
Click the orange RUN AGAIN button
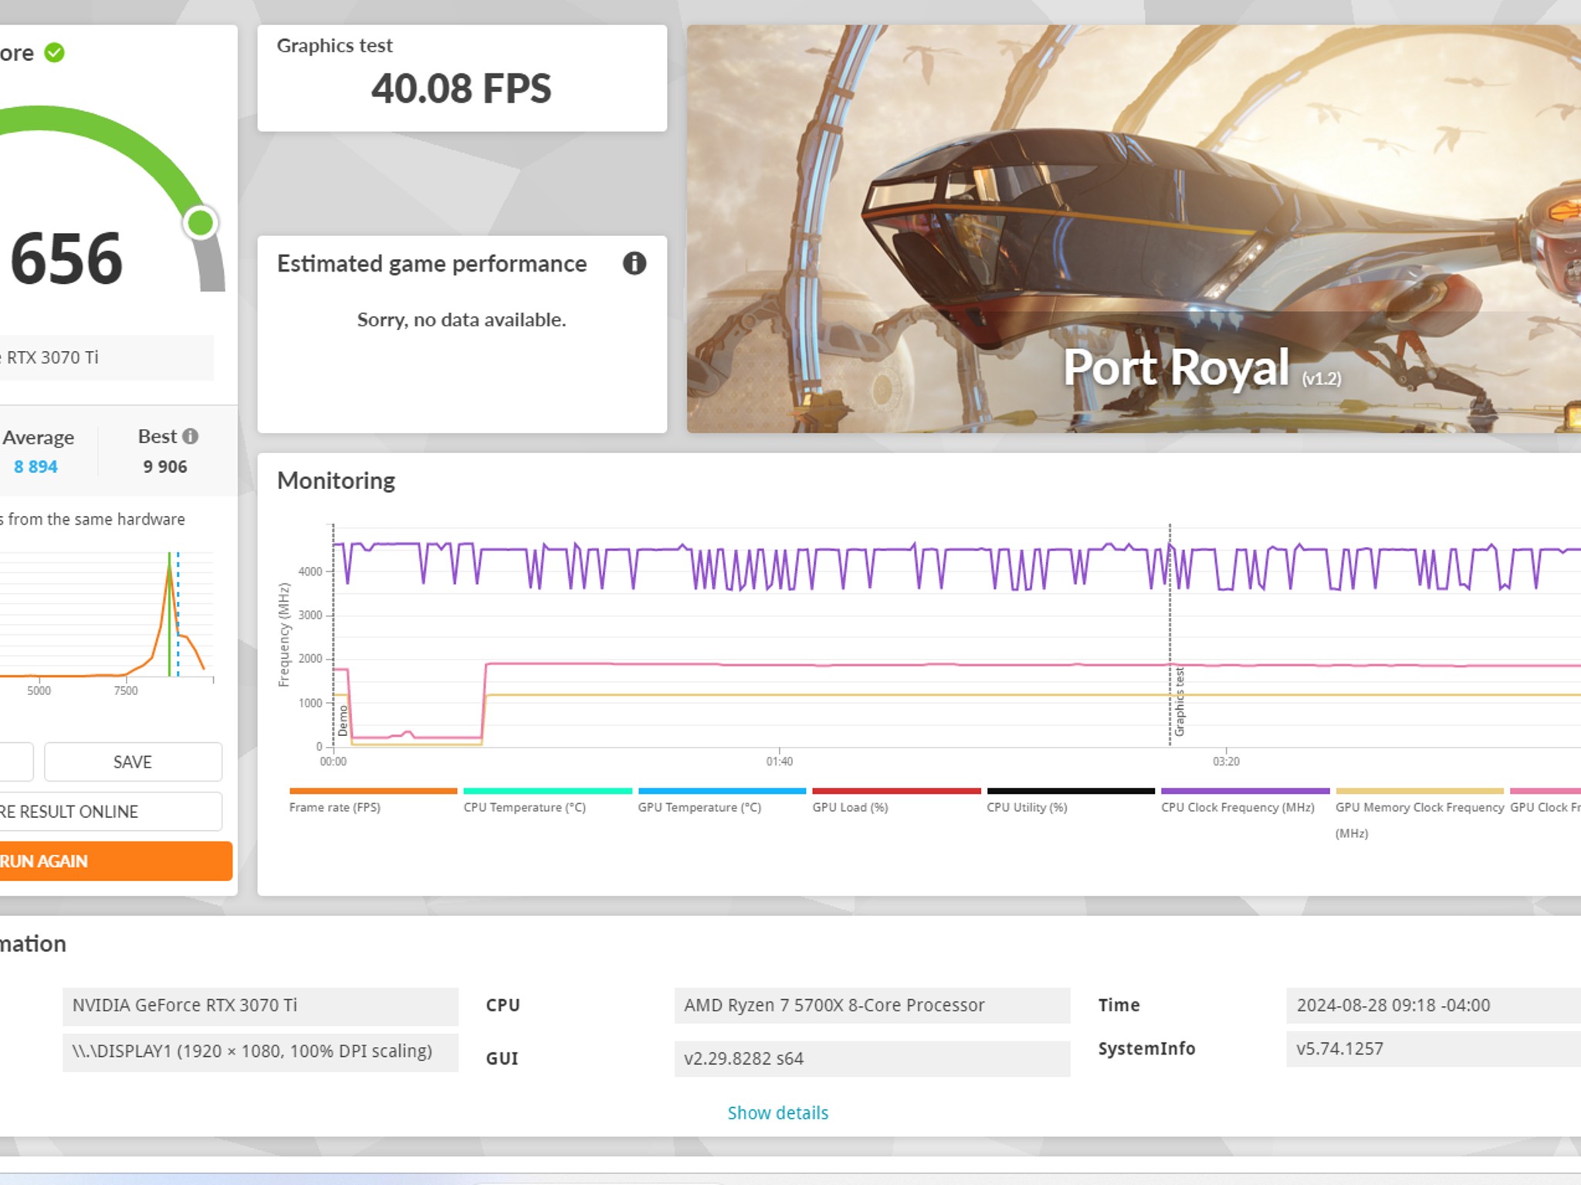pos(115,861)
